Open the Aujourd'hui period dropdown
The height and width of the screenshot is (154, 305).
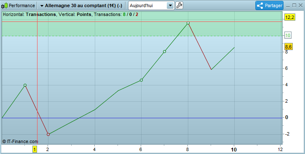point(151,5)
